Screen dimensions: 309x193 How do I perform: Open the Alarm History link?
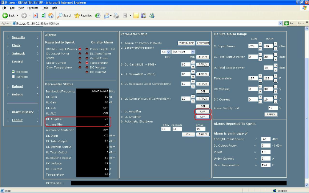point(23,112)
